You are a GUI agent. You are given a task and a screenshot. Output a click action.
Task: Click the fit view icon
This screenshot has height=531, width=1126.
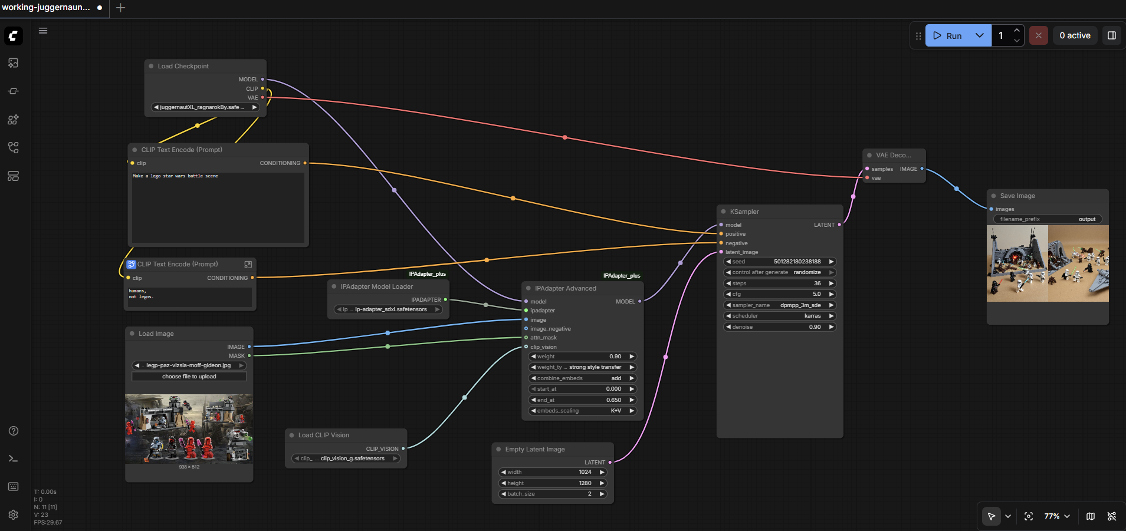[1029, 516]
